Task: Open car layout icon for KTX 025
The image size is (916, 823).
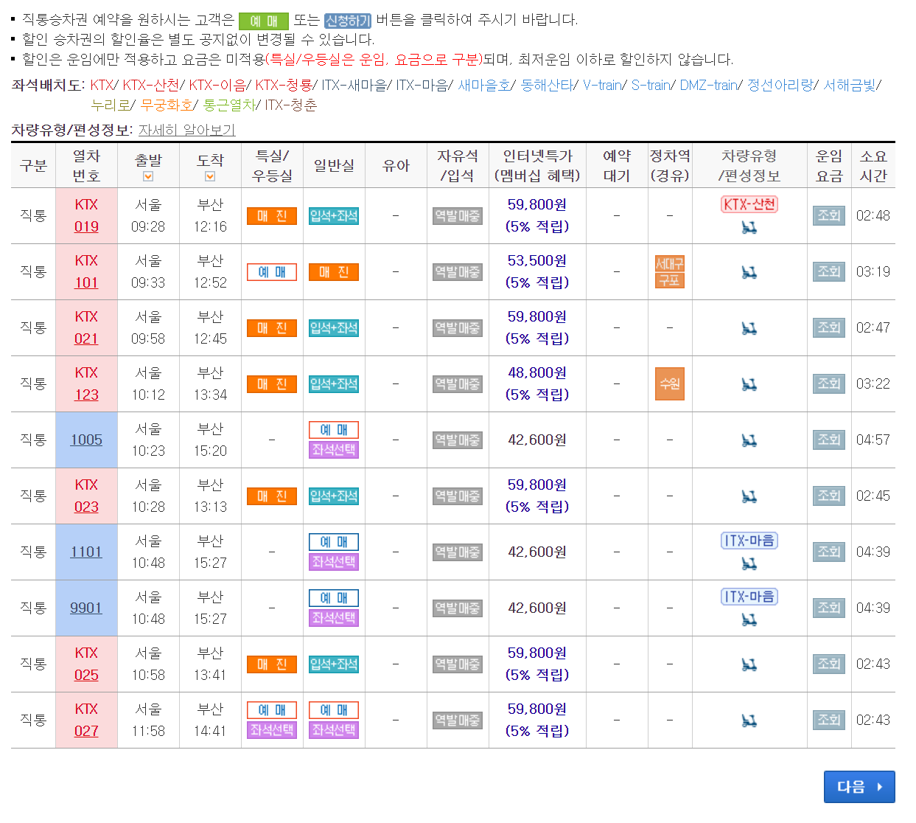Action: pos(749,664)
